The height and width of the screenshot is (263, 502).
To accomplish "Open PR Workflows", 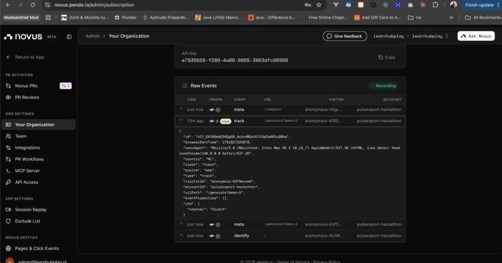I will tap(29, 159).
